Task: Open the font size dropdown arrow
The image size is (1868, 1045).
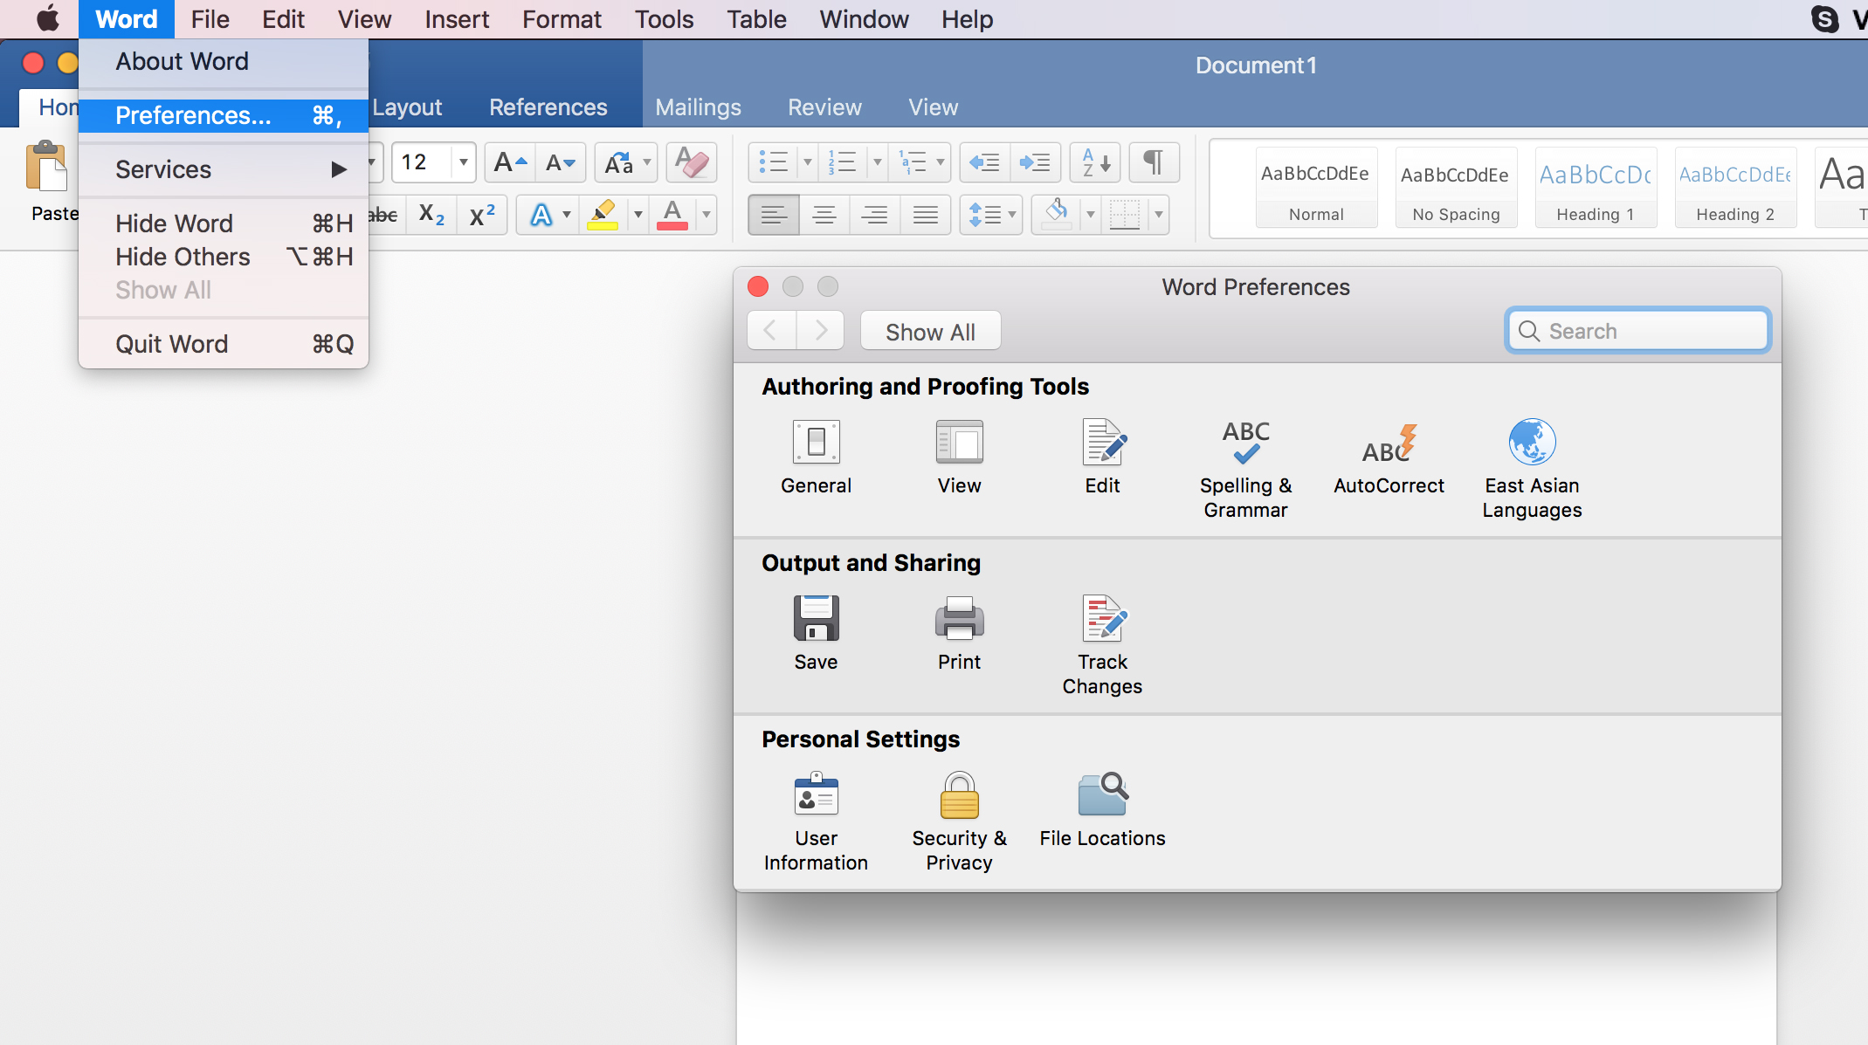Action: click(x=464, y=162)
